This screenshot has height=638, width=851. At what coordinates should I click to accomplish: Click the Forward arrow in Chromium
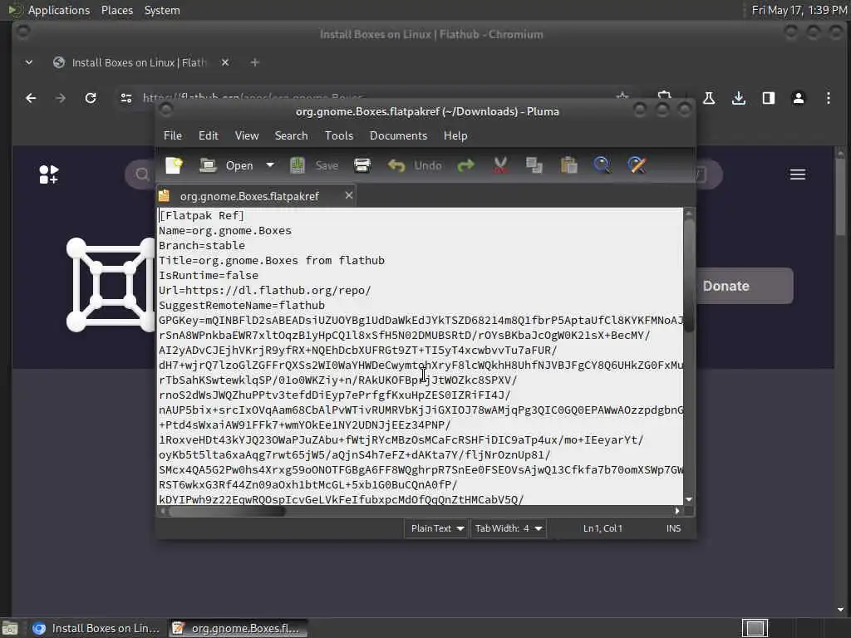(60, 98)
